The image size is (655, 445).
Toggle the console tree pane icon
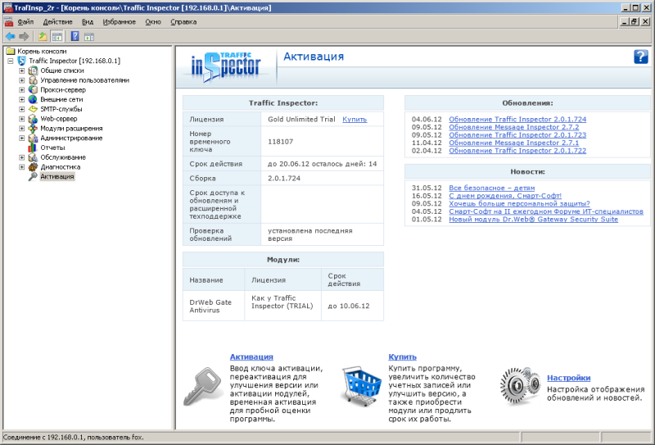point(56,36)
